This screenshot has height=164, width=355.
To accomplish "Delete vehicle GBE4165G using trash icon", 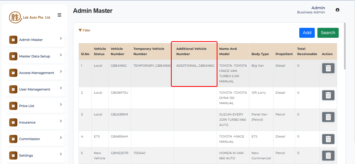I will (328, 68).
